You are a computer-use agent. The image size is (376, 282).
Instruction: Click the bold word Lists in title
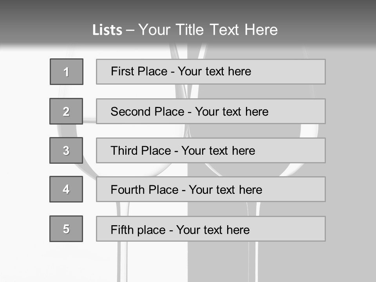(x=107, y=30)
